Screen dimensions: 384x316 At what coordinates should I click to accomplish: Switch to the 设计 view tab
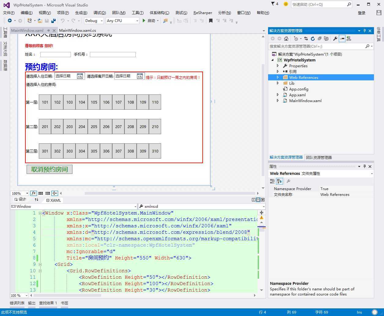20,199
